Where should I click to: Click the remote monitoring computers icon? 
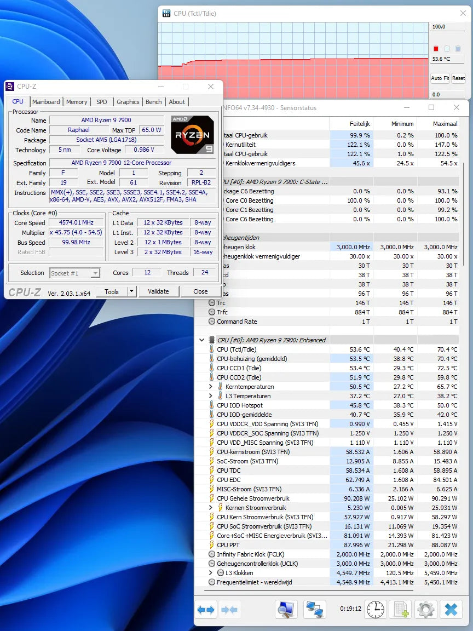(x=314, y=609)
